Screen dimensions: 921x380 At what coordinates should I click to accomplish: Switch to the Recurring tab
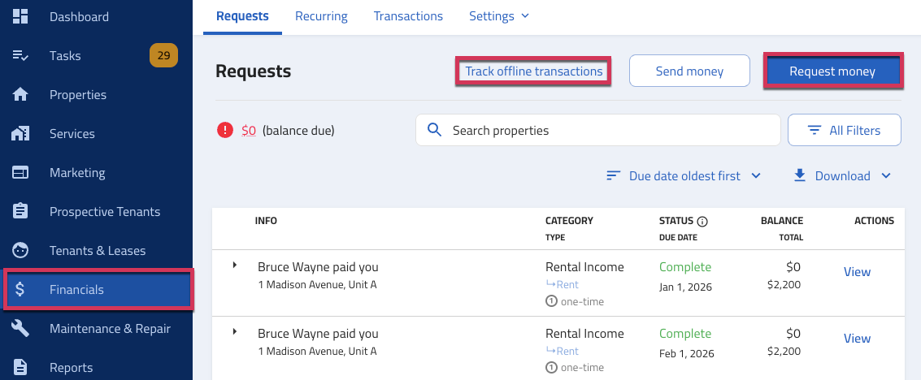(x=321, y=16)
